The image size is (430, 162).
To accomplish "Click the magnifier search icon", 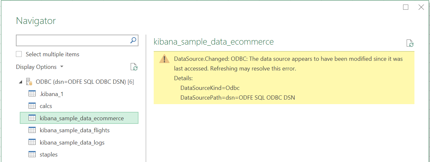I will click(133, 40).
